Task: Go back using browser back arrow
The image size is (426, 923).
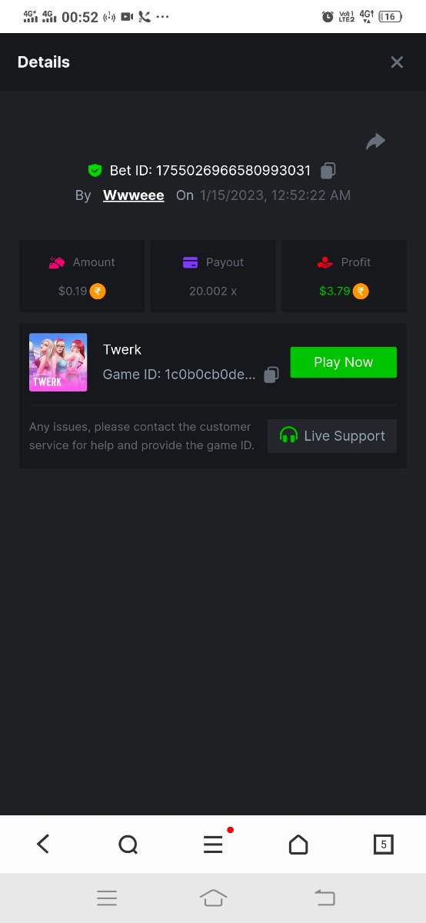Action: tap(43, 845)
